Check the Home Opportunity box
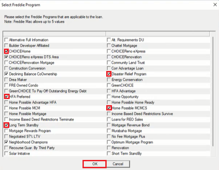 point(109,97)
